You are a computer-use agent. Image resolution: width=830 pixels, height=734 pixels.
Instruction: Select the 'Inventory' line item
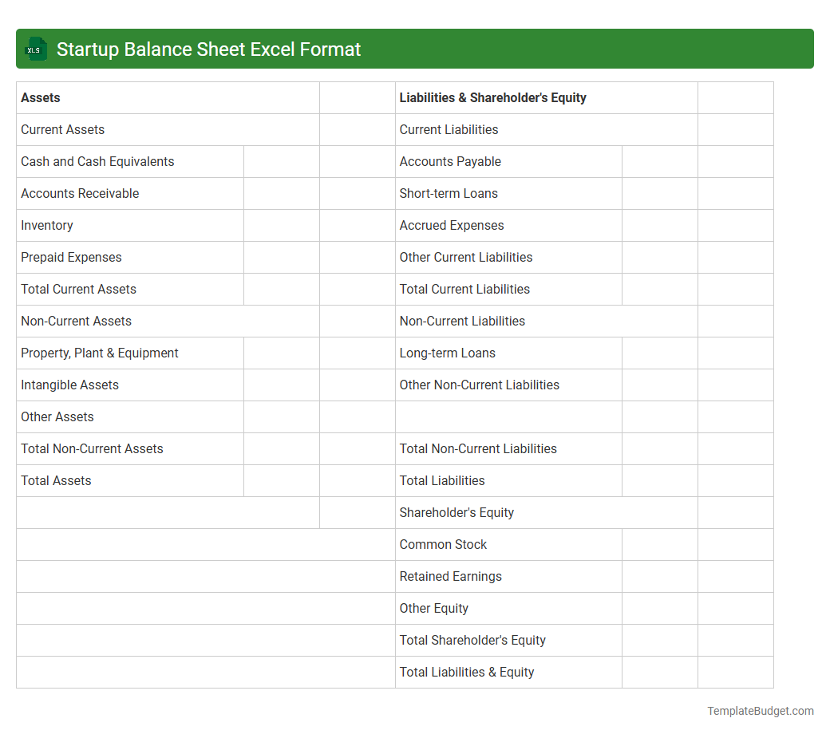(46, 225)
